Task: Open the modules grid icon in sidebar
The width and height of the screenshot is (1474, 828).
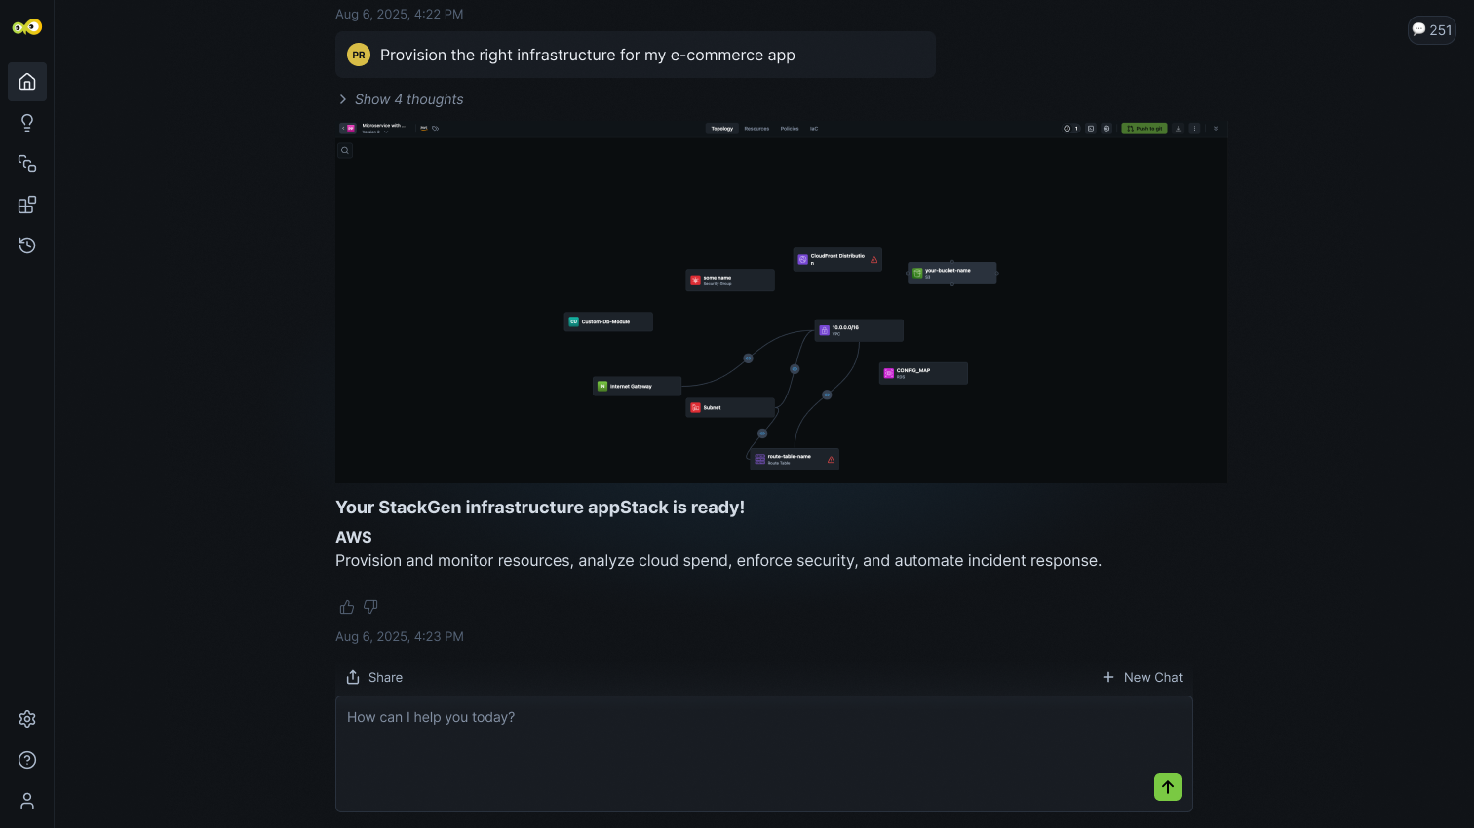Action: click(27, 205)
